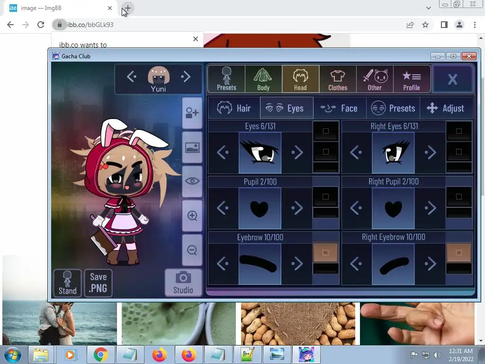Pick the second black Eyes color swatch
Screen dimensions: 485x364
click(x=326, y=152)
